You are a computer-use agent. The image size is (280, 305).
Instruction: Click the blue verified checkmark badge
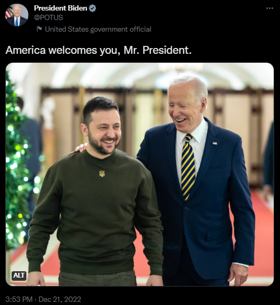click(92, 8)
